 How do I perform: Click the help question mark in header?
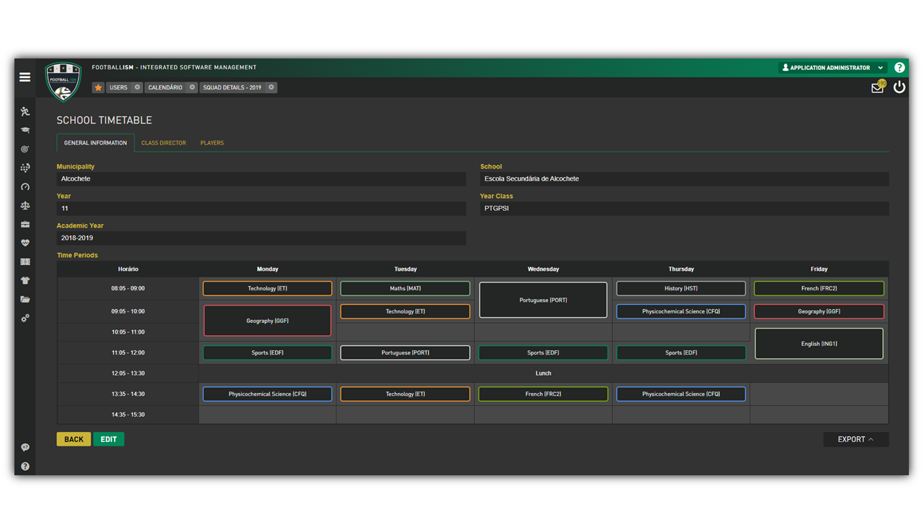899,68
